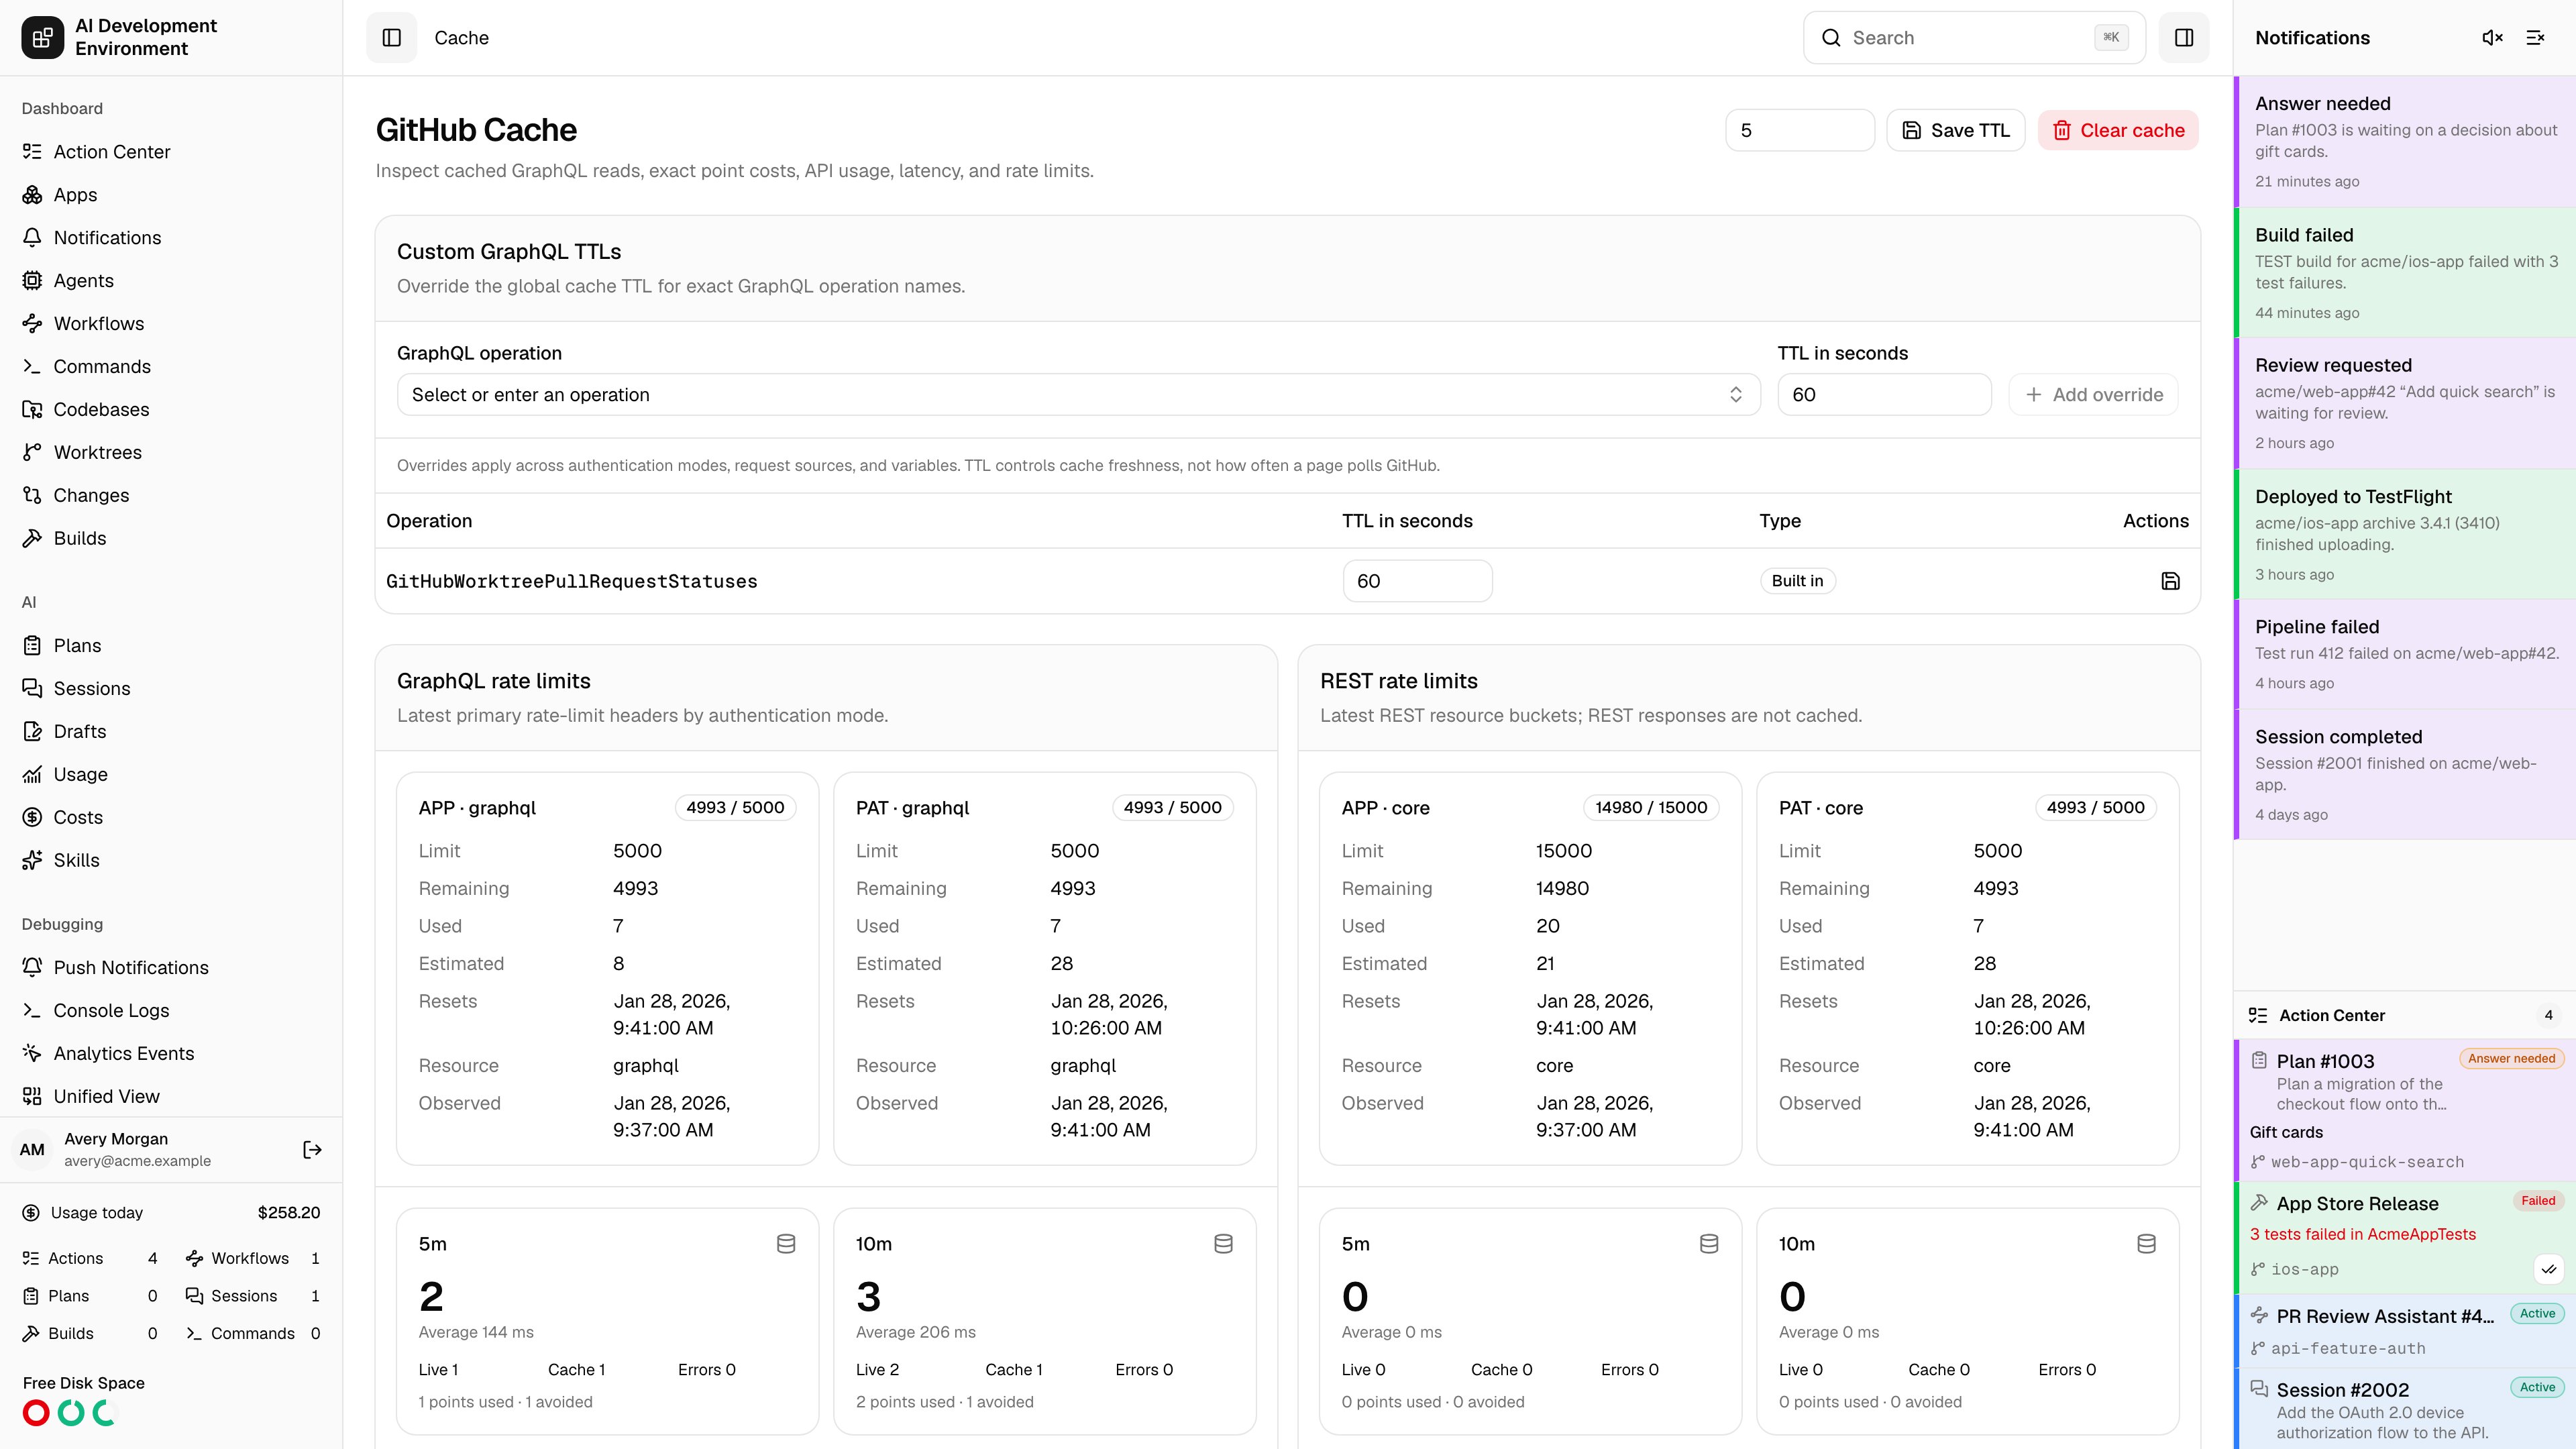
Task: Click database icon on GraphQL 5m card
Action: point(786,1244)
